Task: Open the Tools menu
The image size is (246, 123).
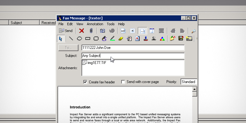Action: (x=111, y=24)
